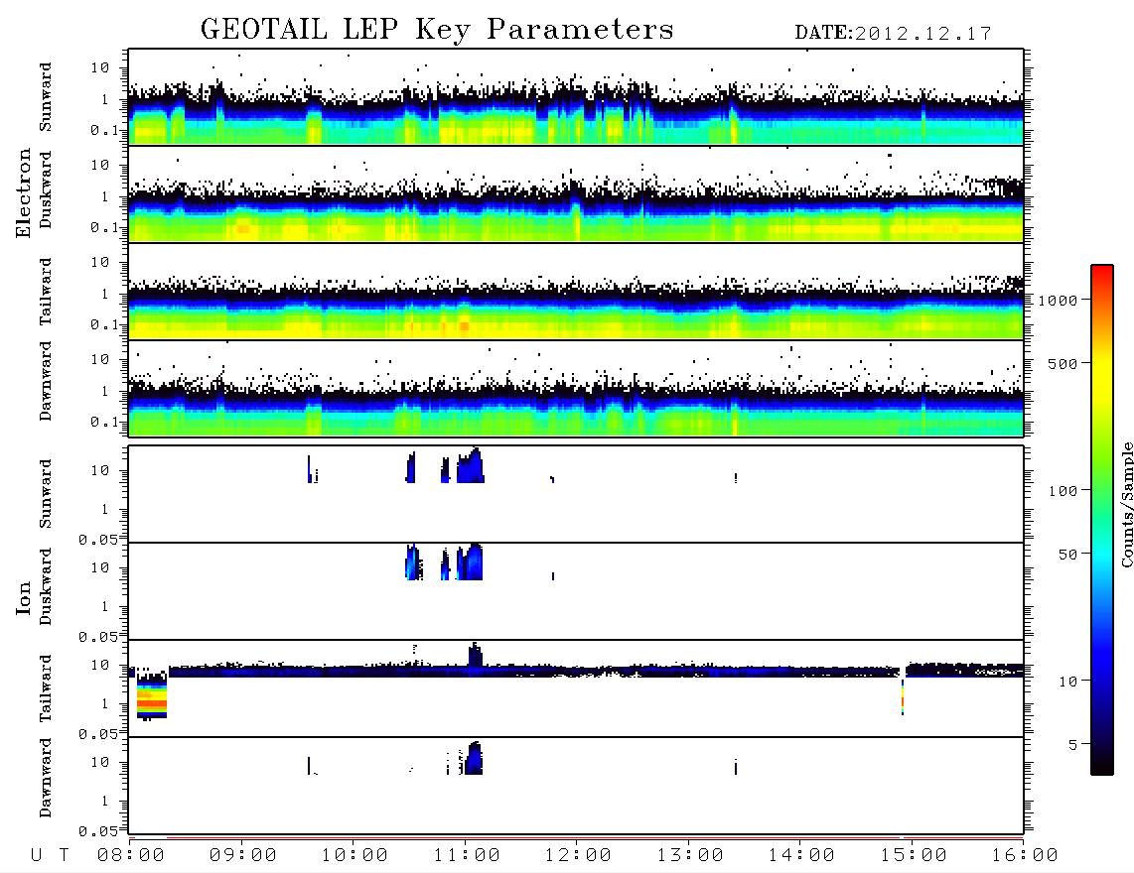This screenshot has height=873, width=1134.
Task: Click the 16:00 time tick label
Action: point(1025,856)
